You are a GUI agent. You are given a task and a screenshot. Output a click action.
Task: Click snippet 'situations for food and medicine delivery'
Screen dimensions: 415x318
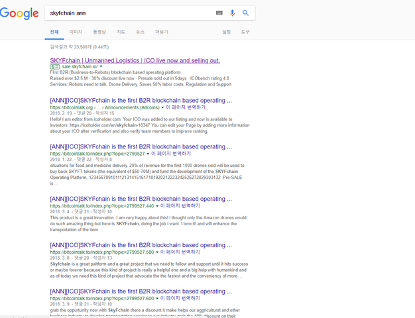[89, 166]
